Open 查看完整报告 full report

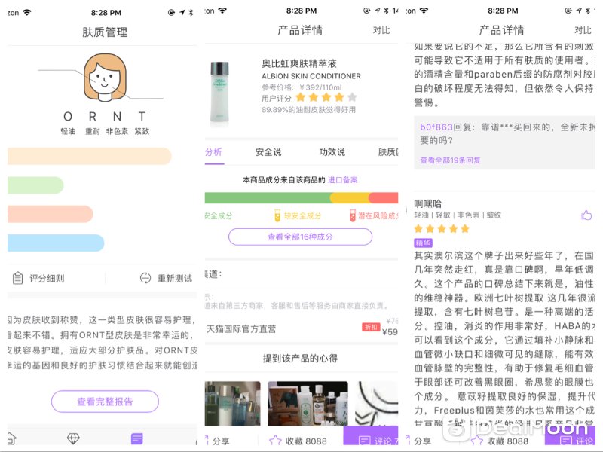pos(105,402)
